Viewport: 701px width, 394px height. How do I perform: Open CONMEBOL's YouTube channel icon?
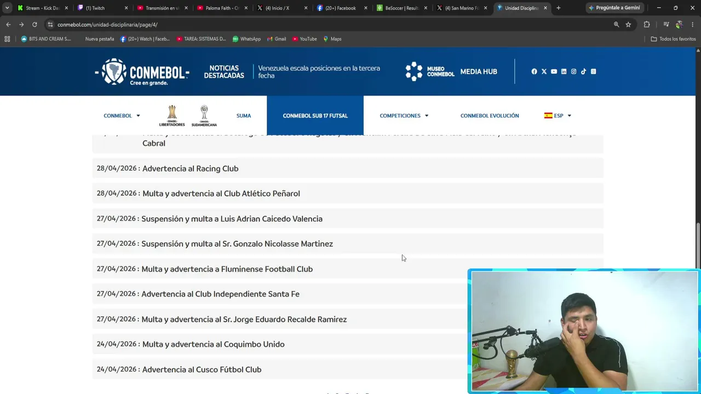pyautogui.click(x=554, y=72)
